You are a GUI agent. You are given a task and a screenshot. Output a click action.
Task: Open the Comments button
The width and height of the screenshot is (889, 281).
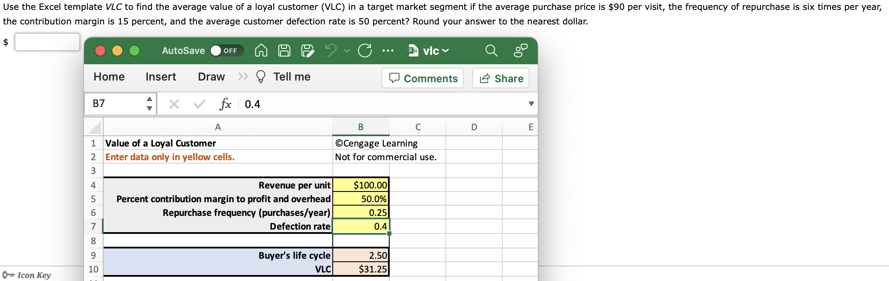click(x=423, y=78)
